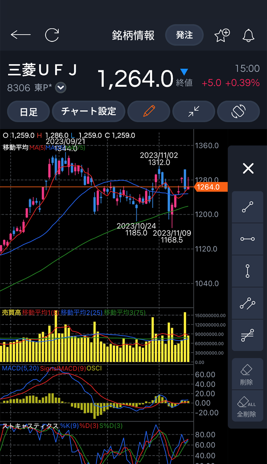Refresh the stock data

pos(52,35)
